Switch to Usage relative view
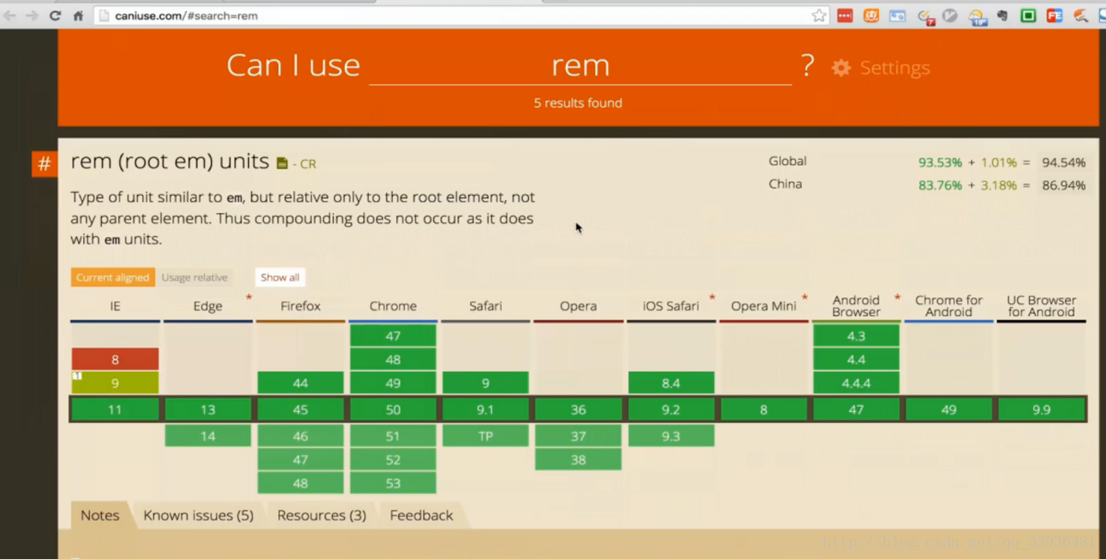Viewport: 1106px width, 559px height. pyautogui.click(x=194, y=277)
